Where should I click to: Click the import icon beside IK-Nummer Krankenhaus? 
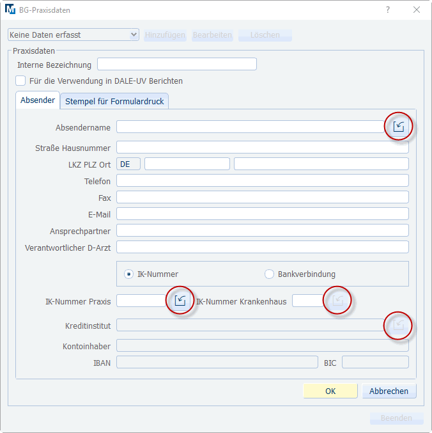(337, 301)
